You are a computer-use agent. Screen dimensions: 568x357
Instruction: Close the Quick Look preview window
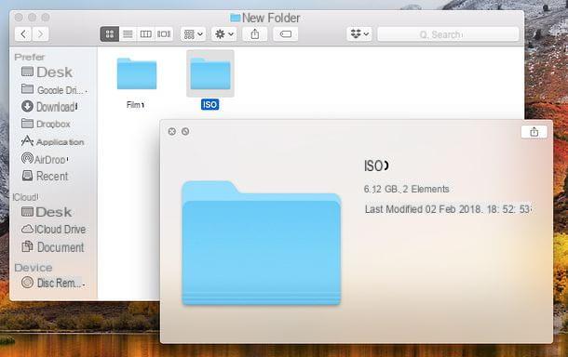pos(172,131)
